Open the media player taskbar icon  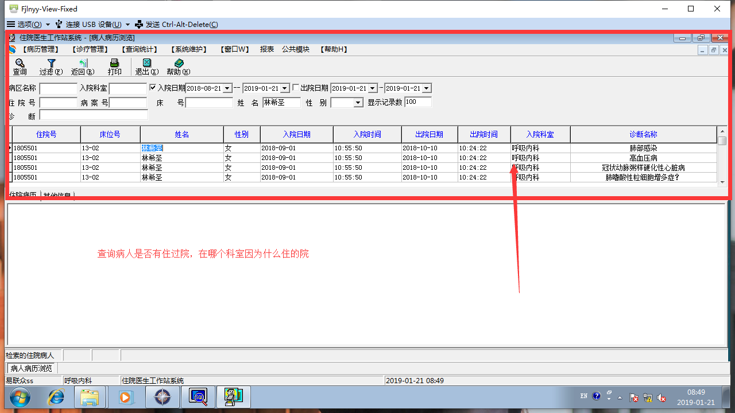126,397
